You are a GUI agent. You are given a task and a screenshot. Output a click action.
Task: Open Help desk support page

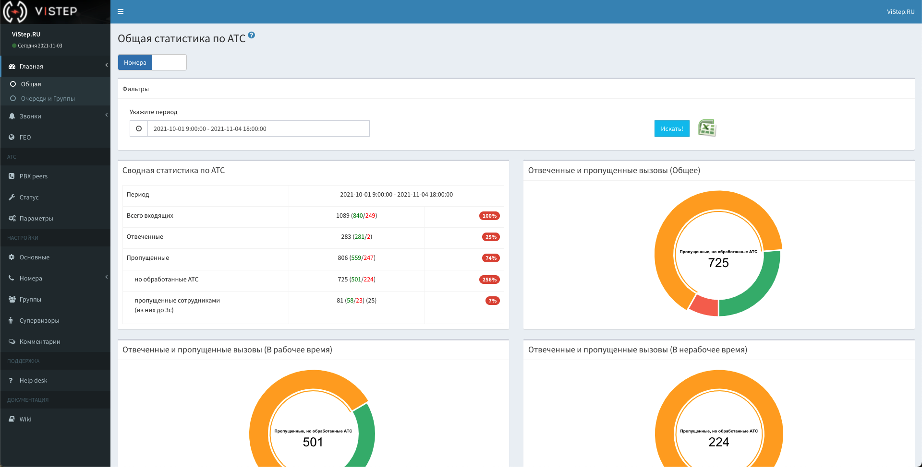coord(33,380)
